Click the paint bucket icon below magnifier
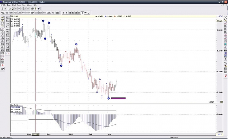The image size is (228, 139). click(x=225, y=66)
